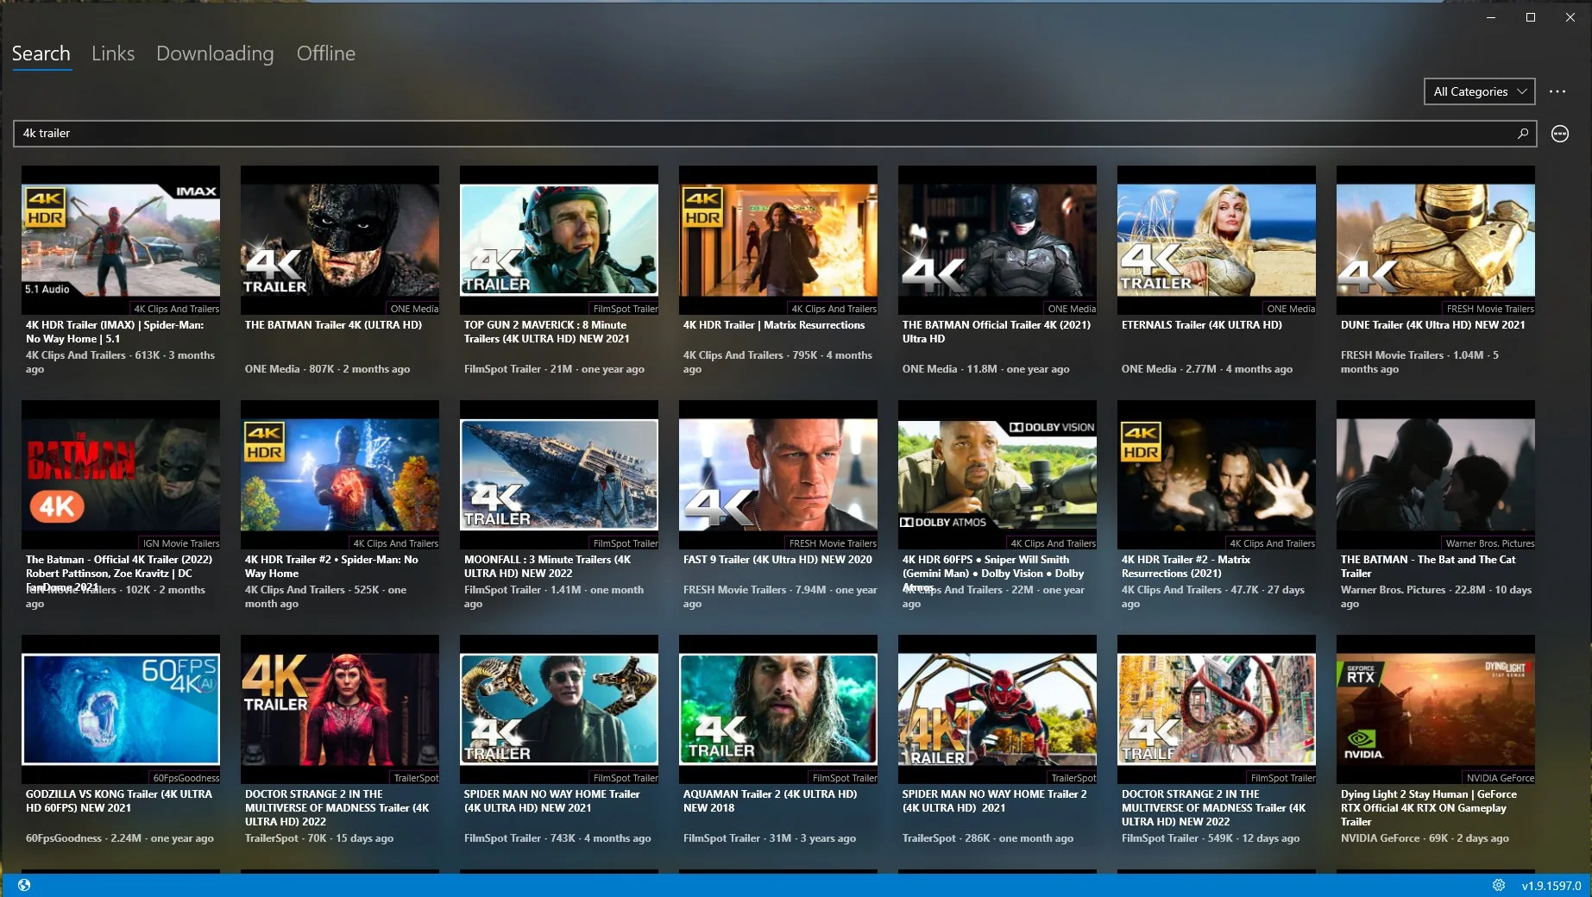Open TrailerSpot Doctor Strange 2 thumbnail
Screen dimensions: 1592x897
point(340,709)
